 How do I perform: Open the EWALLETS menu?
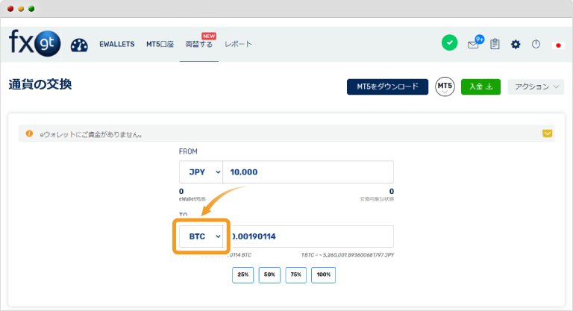point(117,44)
